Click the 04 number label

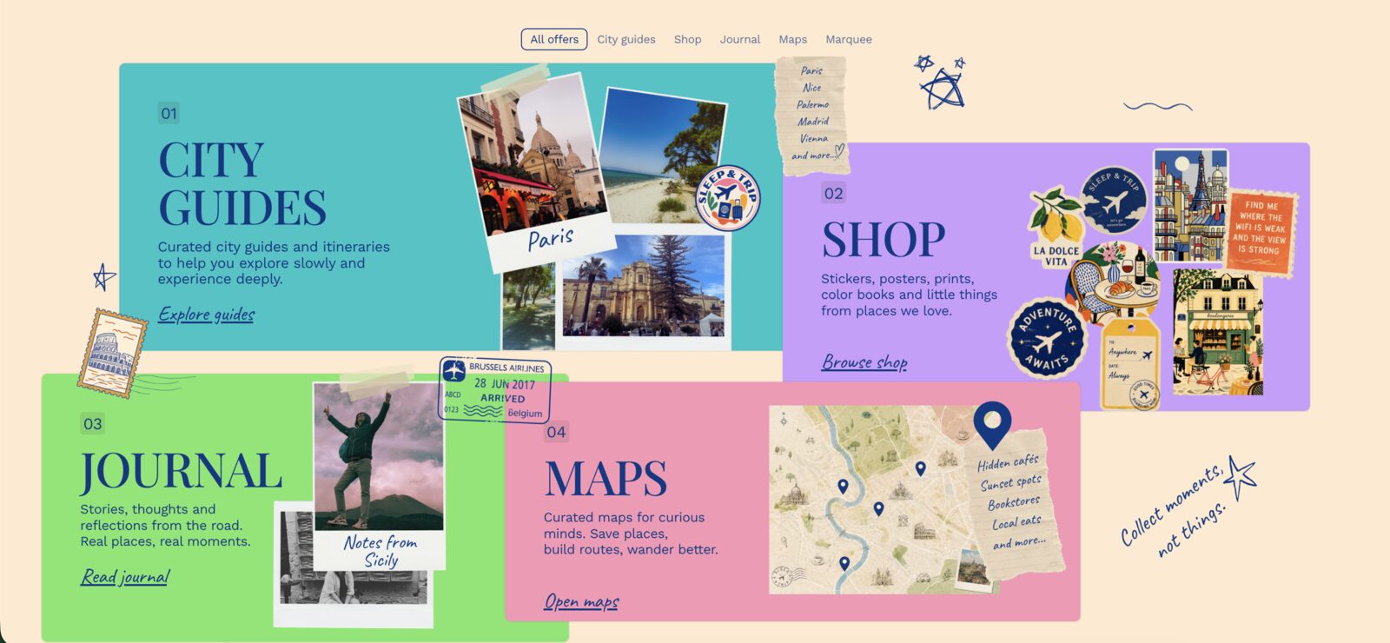coord(556,432)
